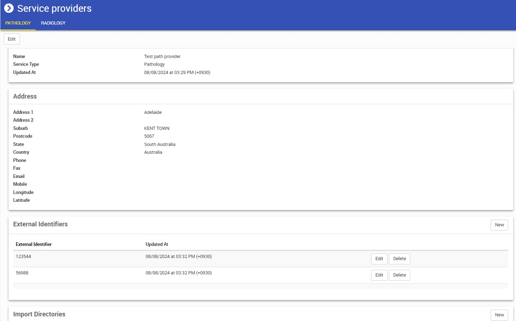Click the Address 2 field label
The height and width of the screenshot is (321, 516).
pos(24,120)
